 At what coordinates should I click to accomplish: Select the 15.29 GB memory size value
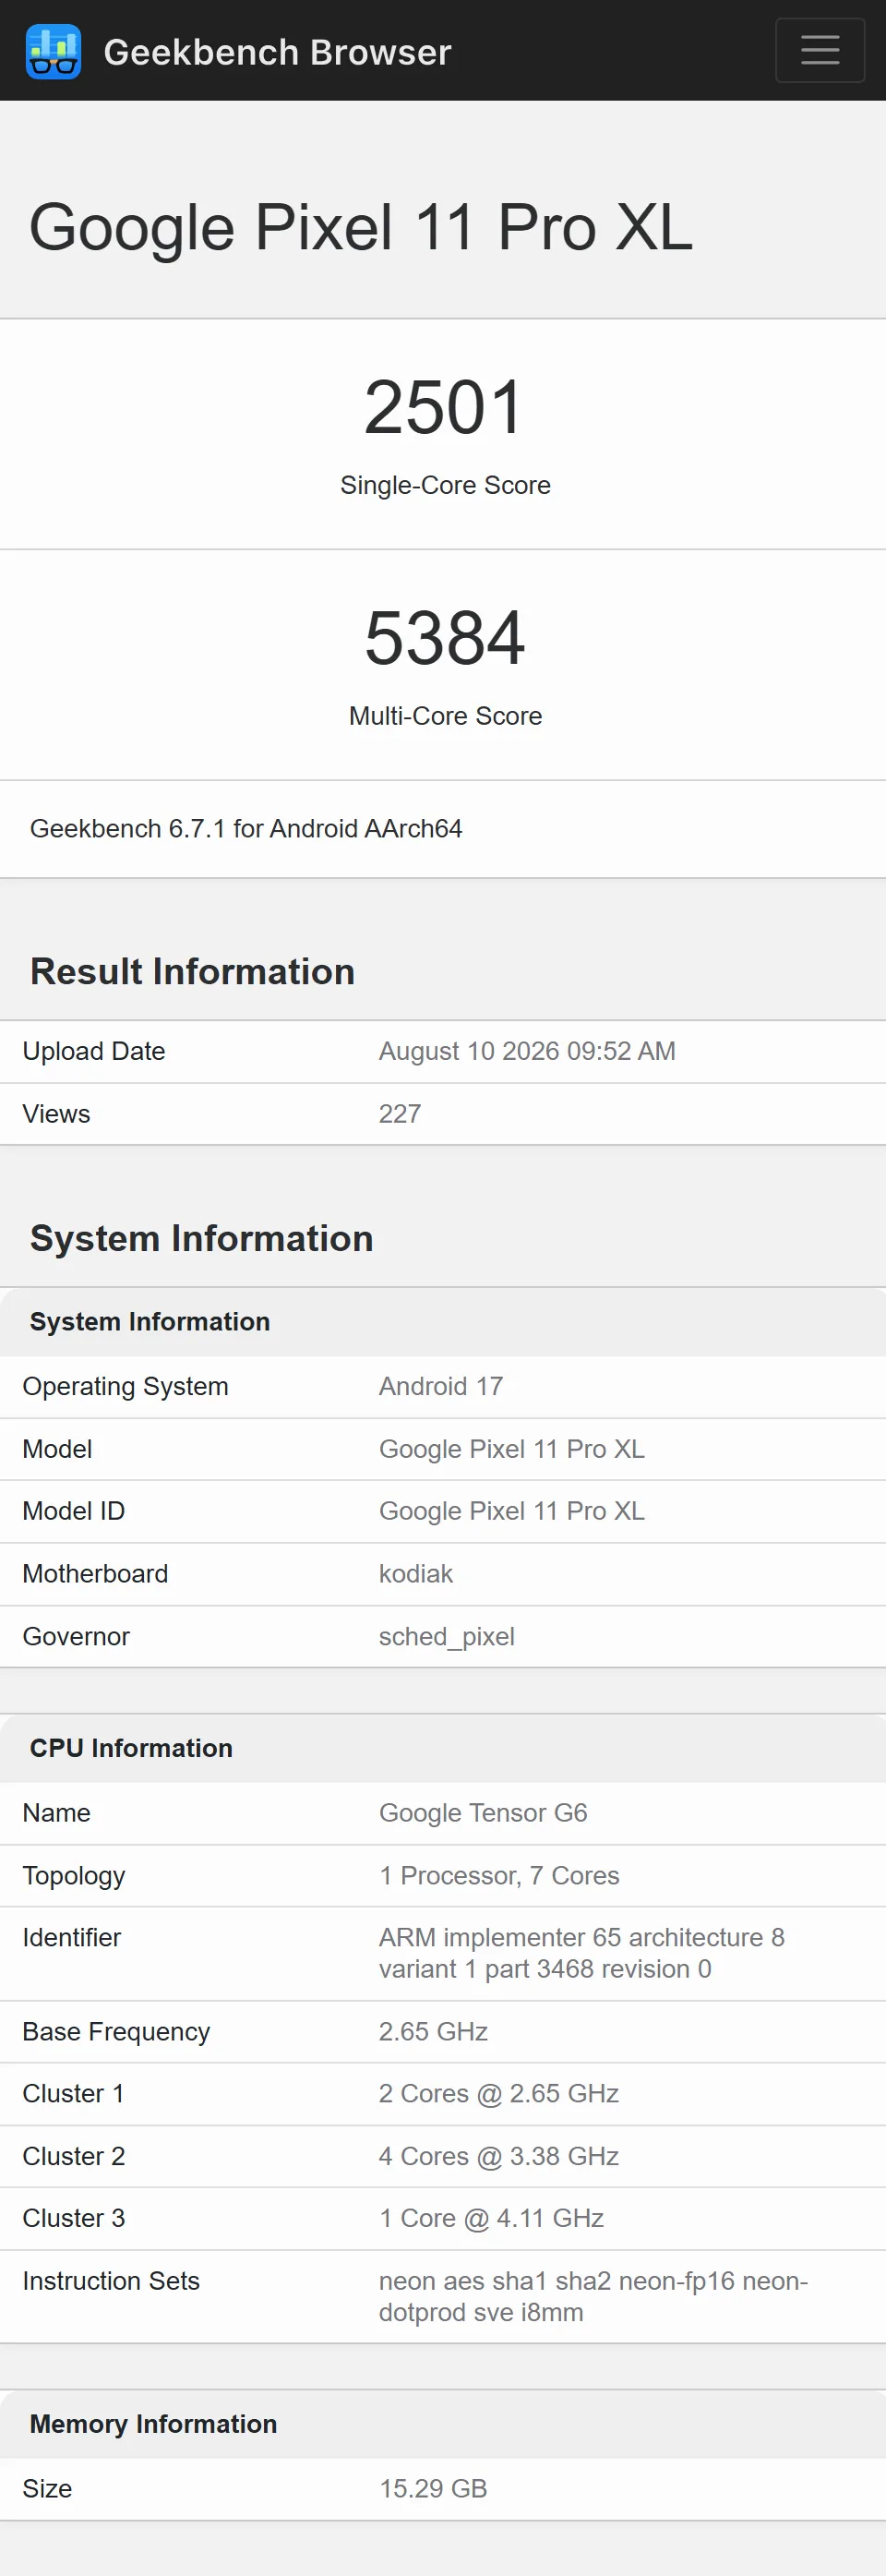(433, 2489)
